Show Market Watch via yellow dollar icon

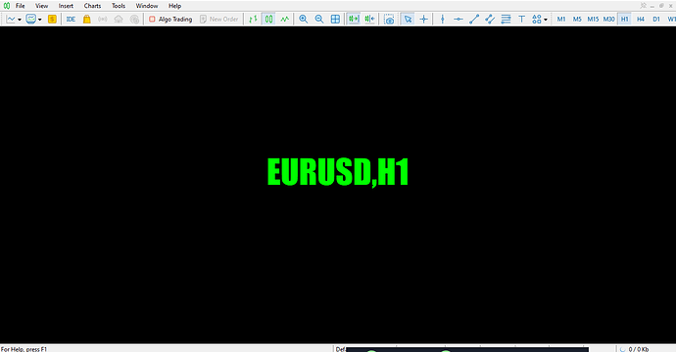point(52,19)
